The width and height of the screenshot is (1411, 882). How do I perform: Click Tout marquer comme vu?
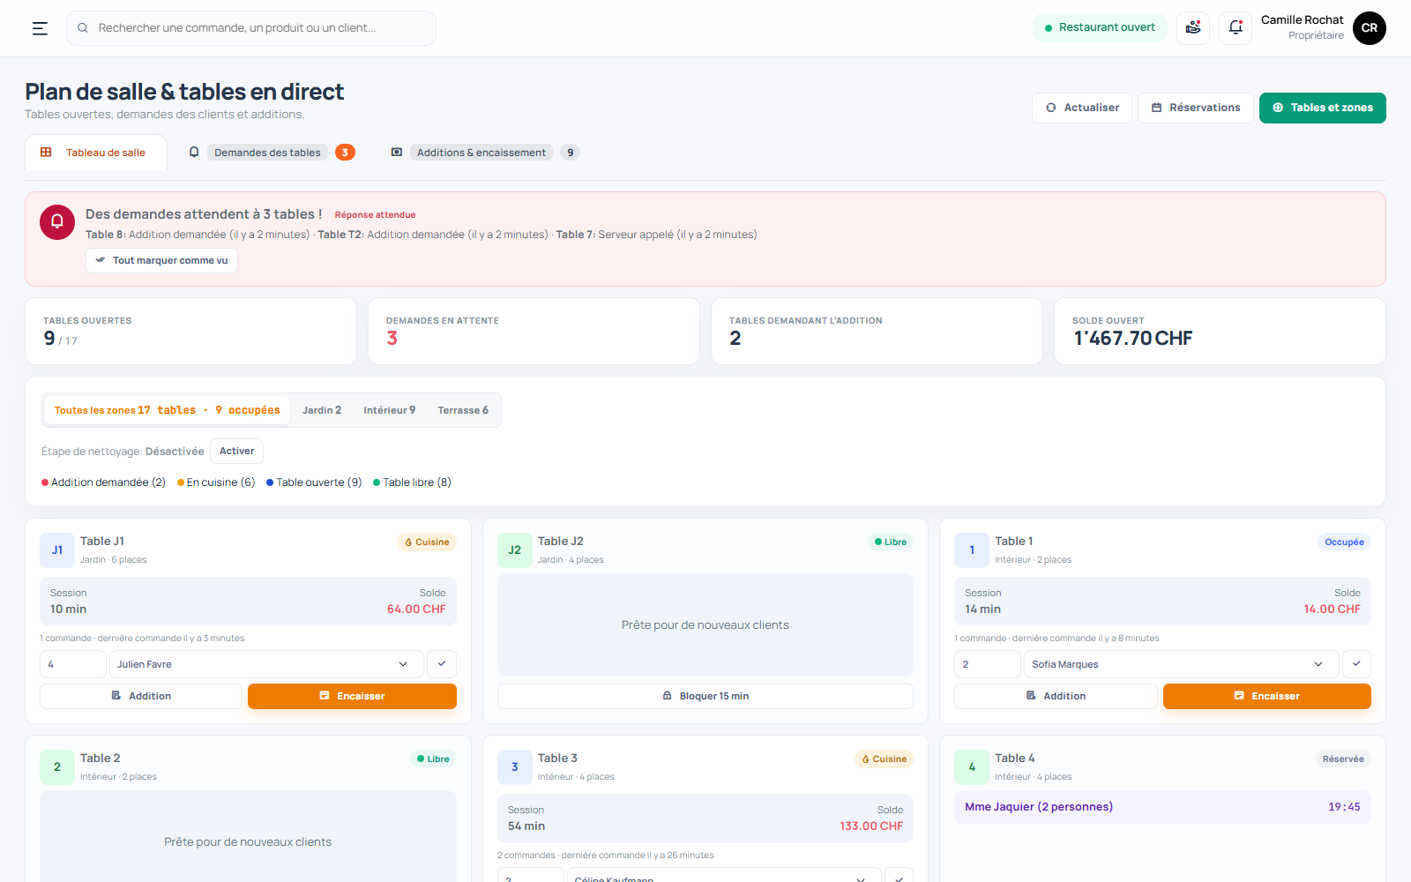[161, 260]
